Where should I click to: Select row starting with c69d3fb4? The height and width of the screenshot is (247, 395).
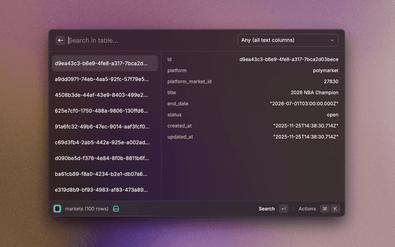pyautogui.click(x=102, y=142)
